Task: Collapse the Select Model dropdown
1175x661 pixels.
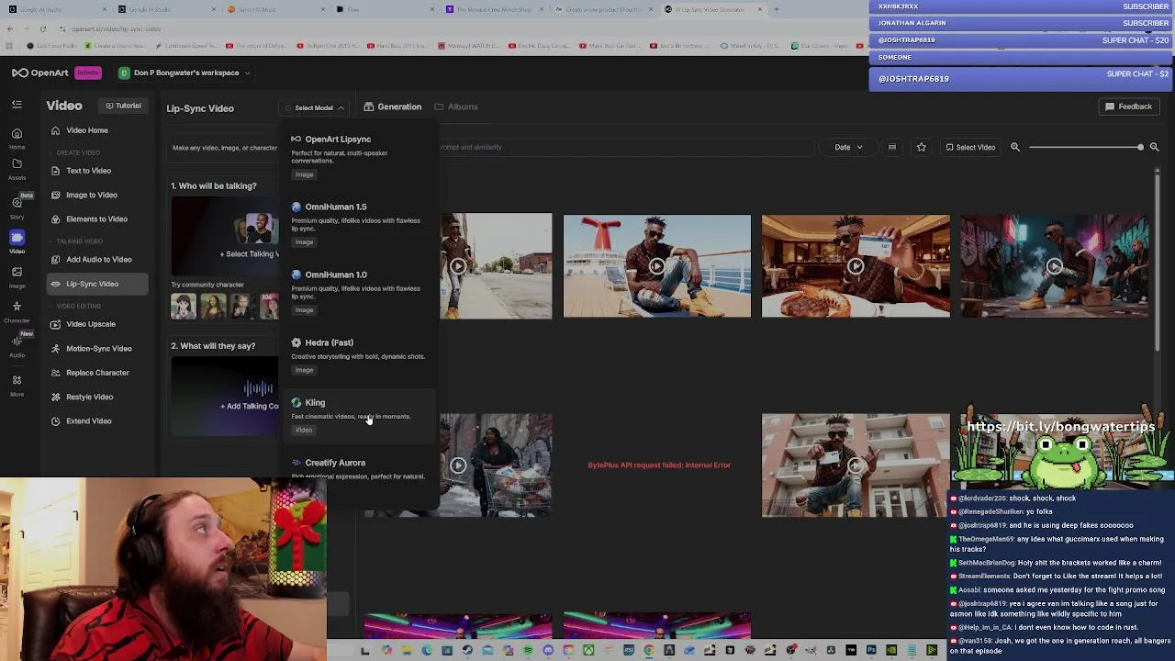Action: point(314,107)
